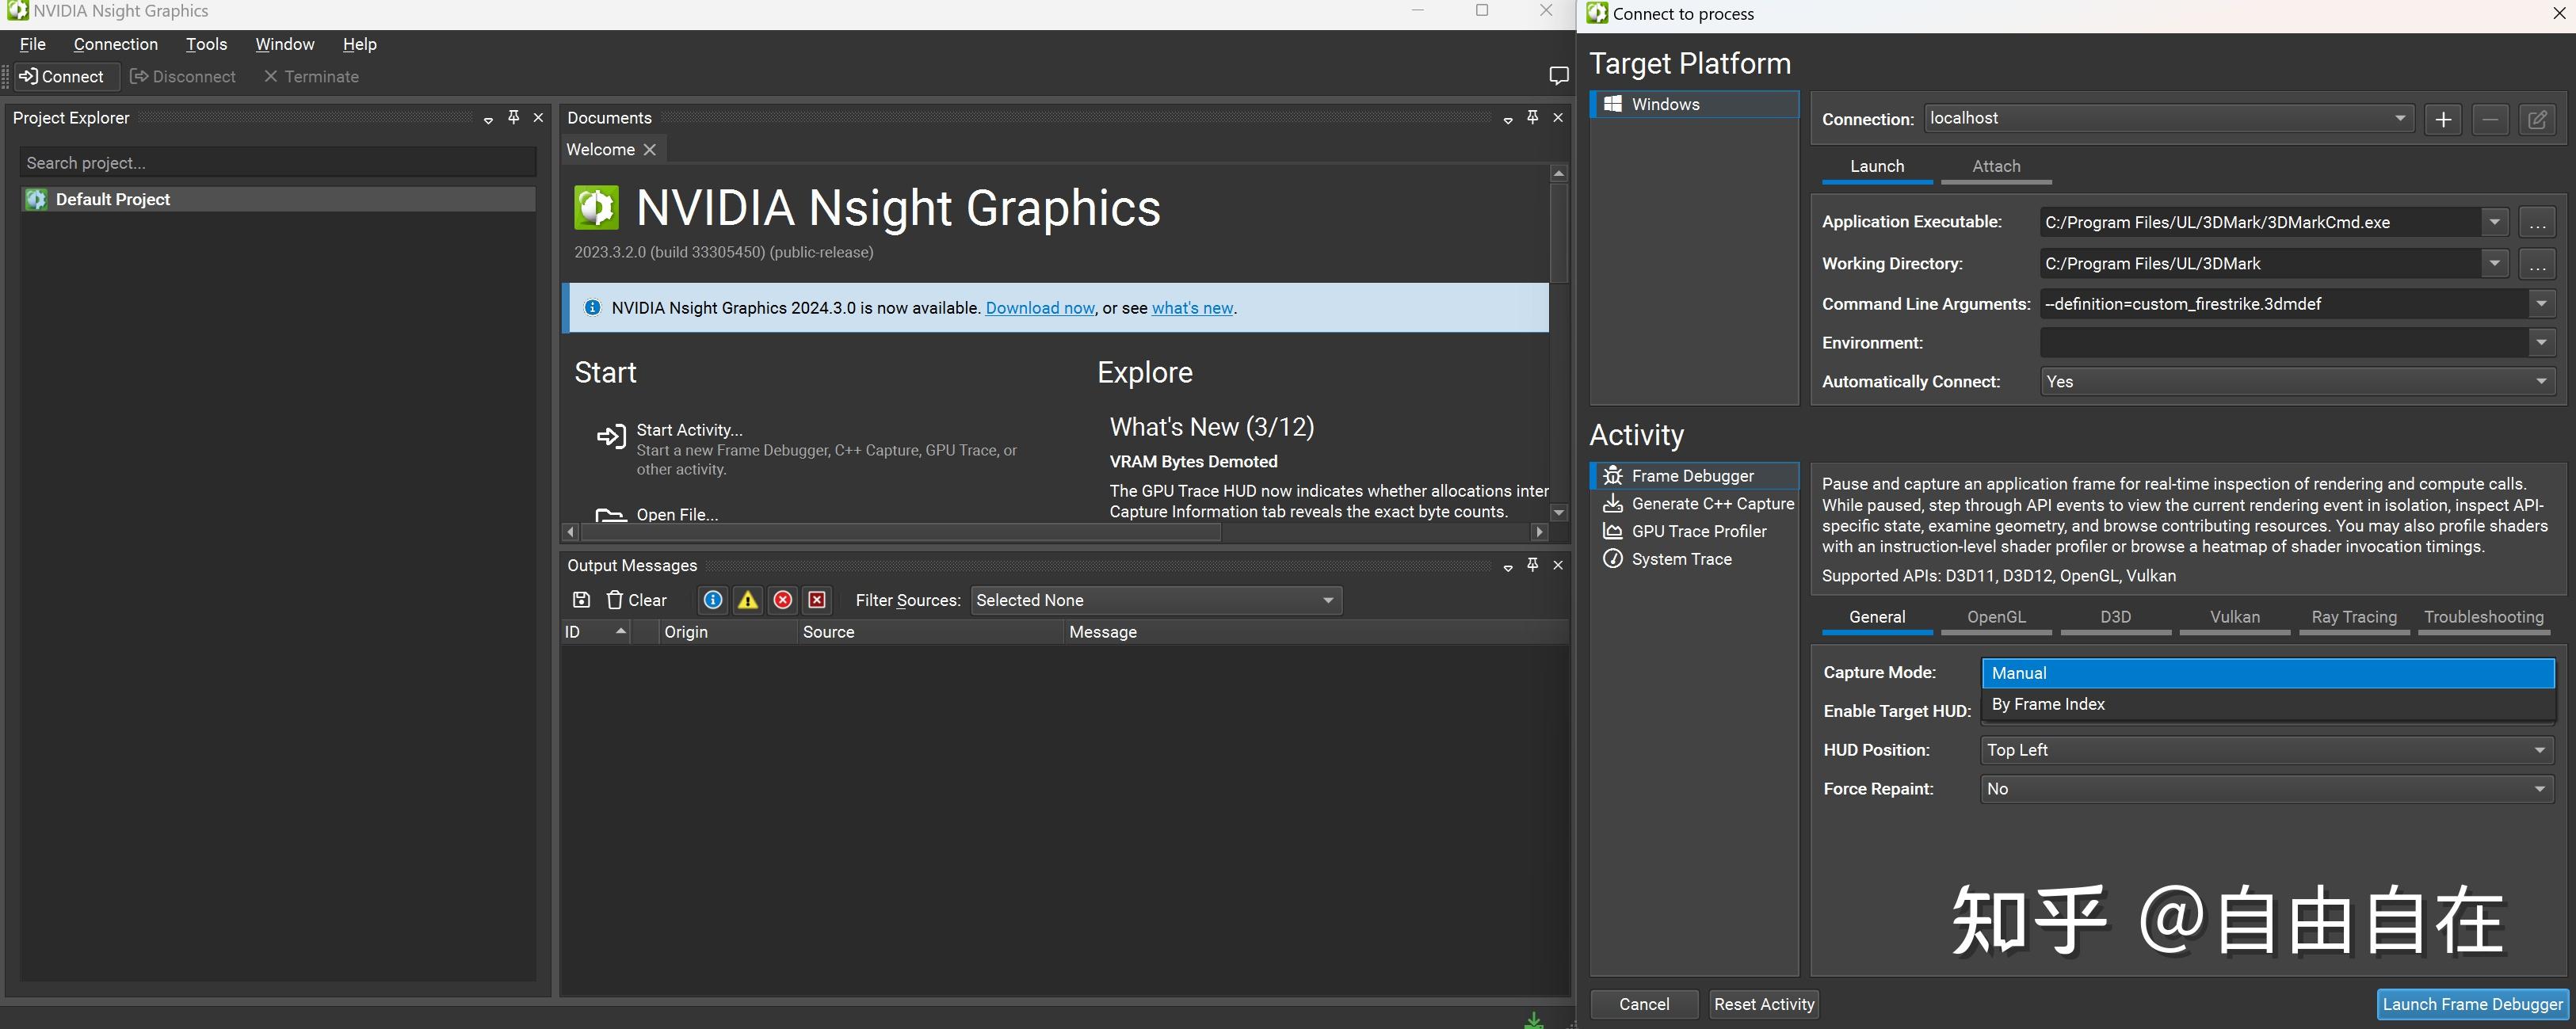Click the Search project input field

[277, 162]
